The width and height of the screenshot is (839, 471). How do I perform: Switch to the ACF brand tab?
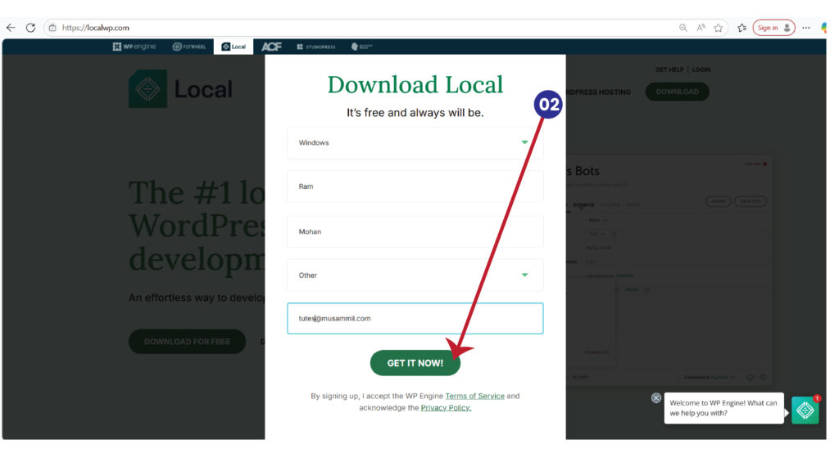271,47
